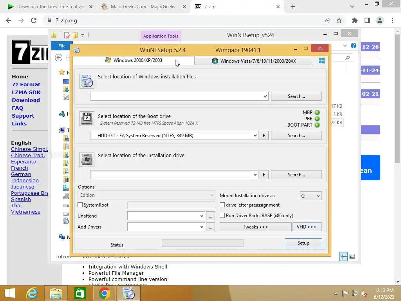
Task: Expand Chrome tab search chevron
Action: pyautogui.click(x=352, y=7)
